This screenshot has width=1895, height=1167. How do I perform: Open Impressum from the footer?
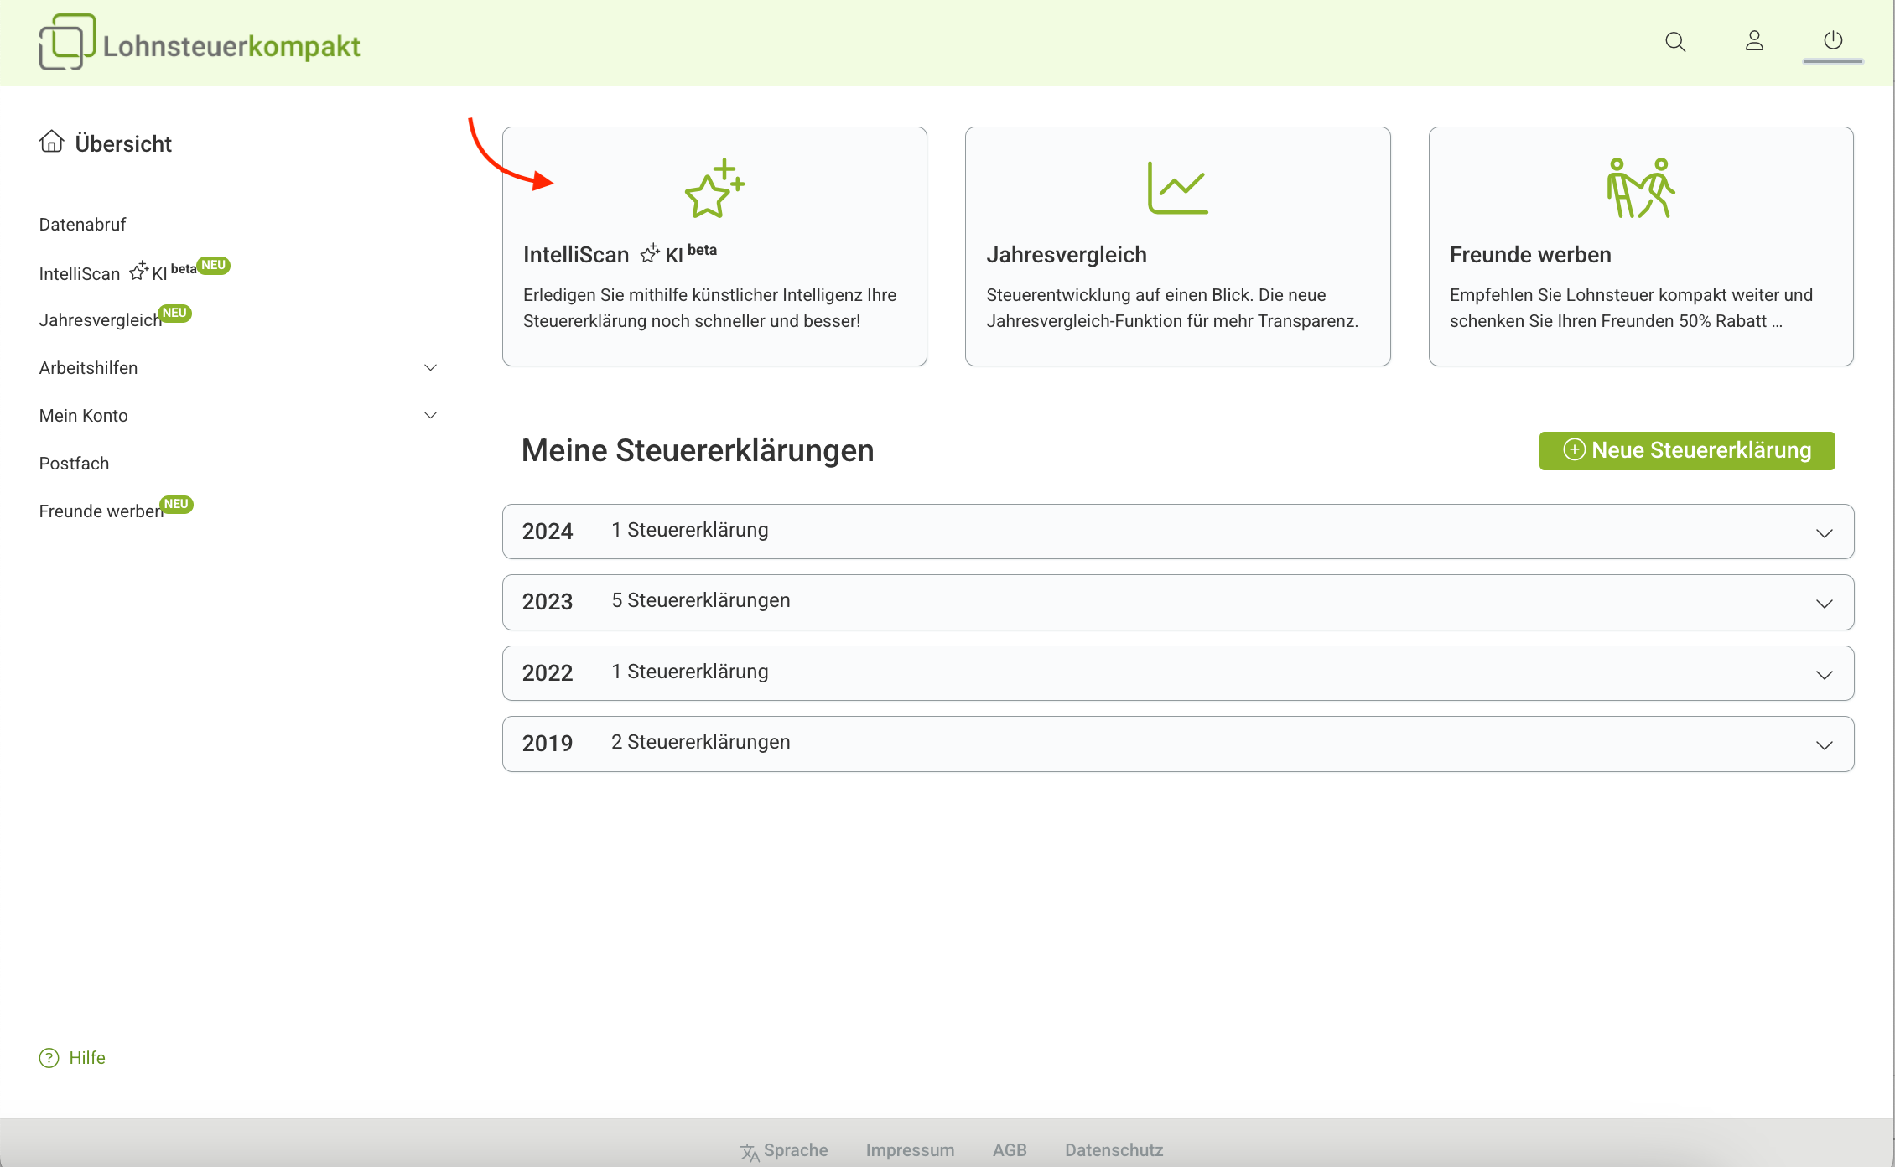[910, 1149]
